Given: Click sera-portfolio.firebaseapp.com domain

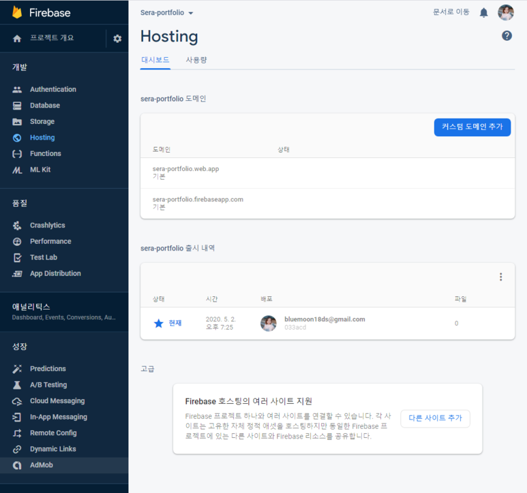Looking at the screenshot, I should [198, 200].
